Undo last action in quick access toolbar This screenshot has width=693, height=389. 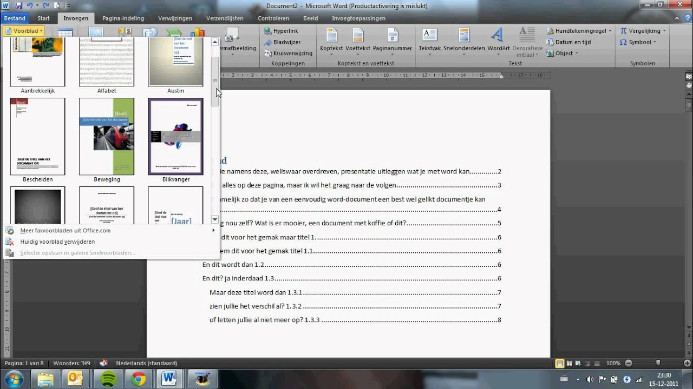point(30,6)
